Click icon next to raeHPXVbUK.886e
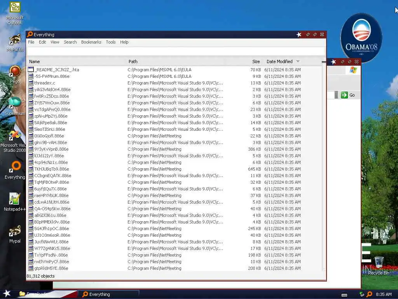398x299 pixels. click(x=31, y=195)
